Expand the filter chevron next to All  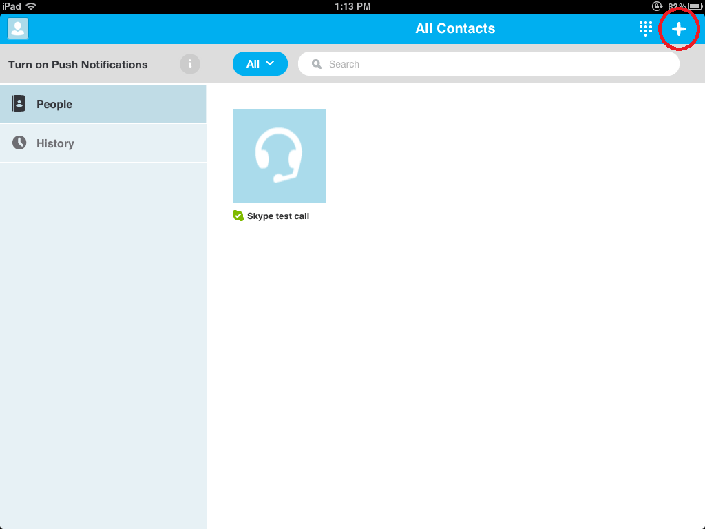click(x=270, y=63)
